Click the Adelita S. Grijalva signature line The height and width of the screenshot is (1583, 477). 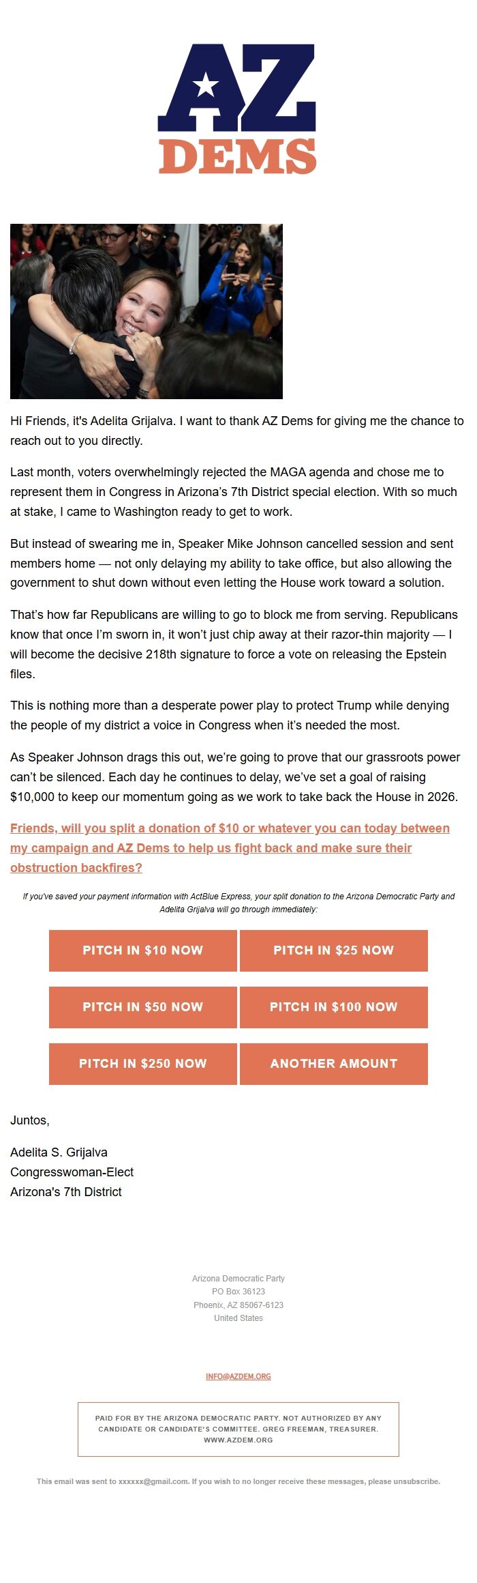pos(59,1152)
